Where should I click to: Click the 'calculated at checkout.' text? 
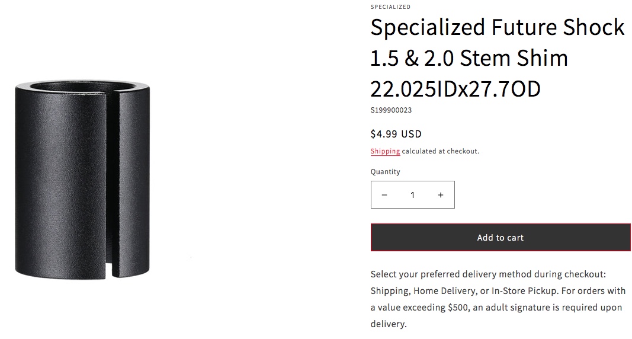441,151
